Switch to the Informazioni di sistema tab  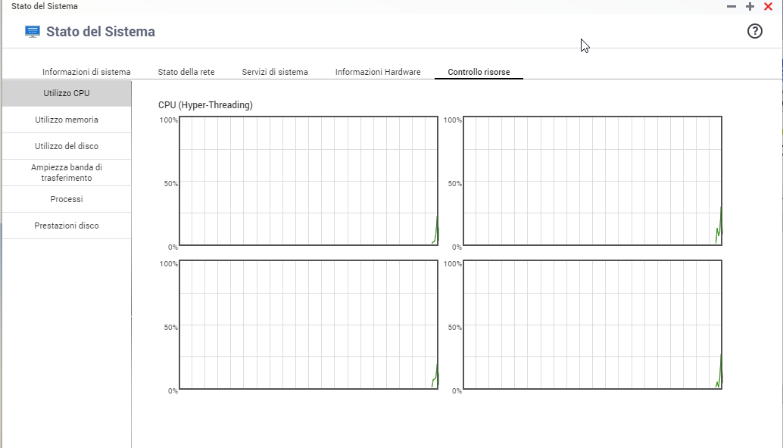pos(86,72)
